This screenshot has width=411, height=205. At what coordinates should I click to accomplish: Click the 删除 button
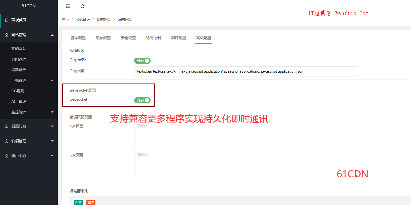[x=91, y=202]
